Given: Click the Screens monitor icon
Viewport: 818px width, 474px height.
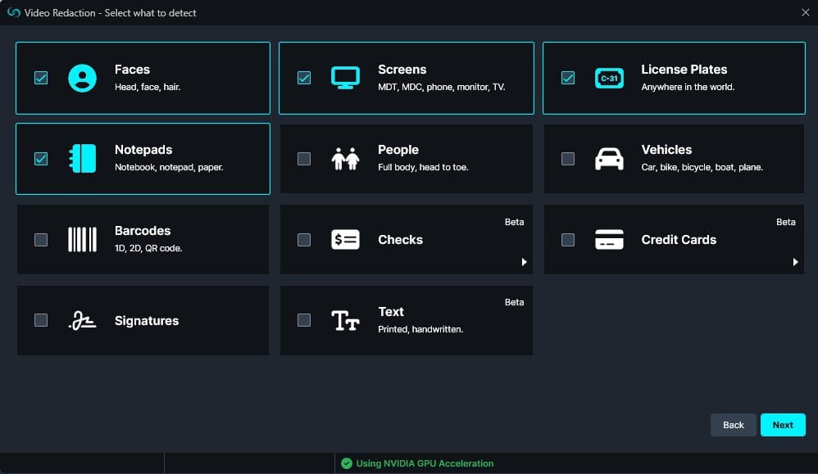Looking at the screenshot, I should [x=345, y=78].
